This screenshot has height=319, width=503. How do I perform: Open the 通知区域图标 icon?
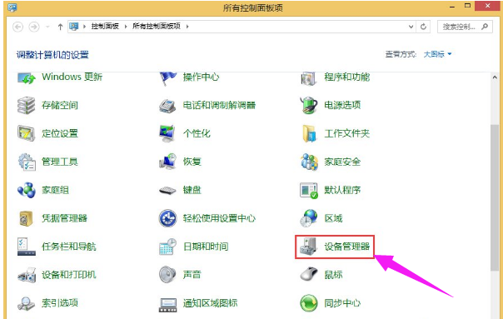point(167,304)
